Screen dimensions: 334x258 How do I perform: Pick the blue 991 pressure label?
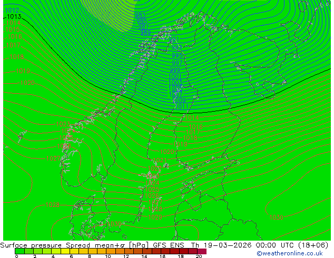(174, 39)
